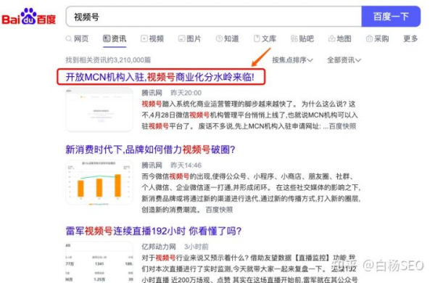
Task: Open article 开放MCN机构入驻,视频号商业化分水岭来临!
Action: [159, 77]
